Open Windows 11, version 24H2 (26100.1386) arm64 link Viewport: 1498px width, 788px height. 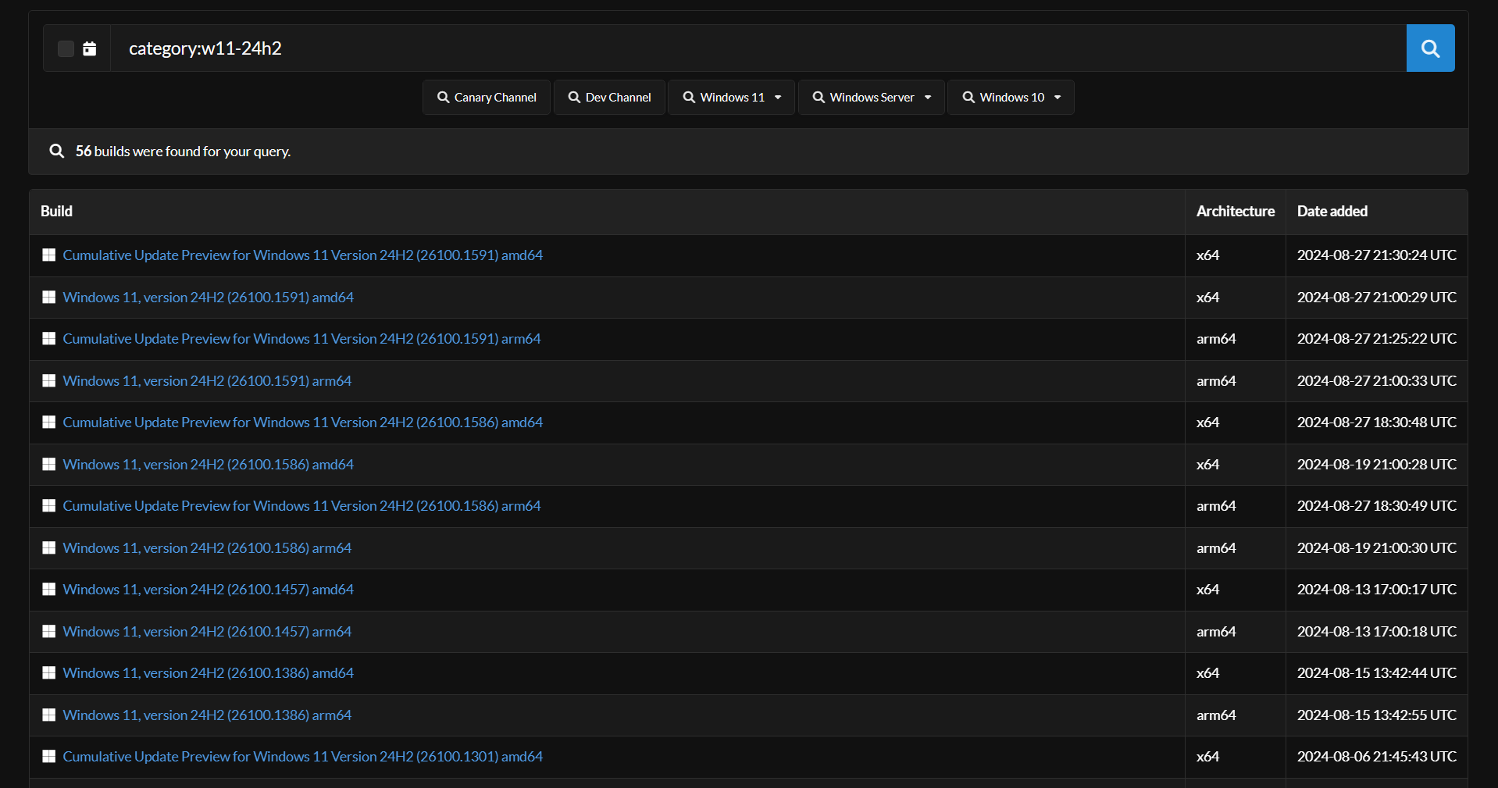coord(207,715)
